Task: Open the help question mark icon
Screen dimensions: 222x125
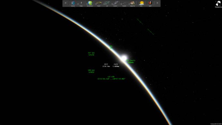Action: point(81,3)
